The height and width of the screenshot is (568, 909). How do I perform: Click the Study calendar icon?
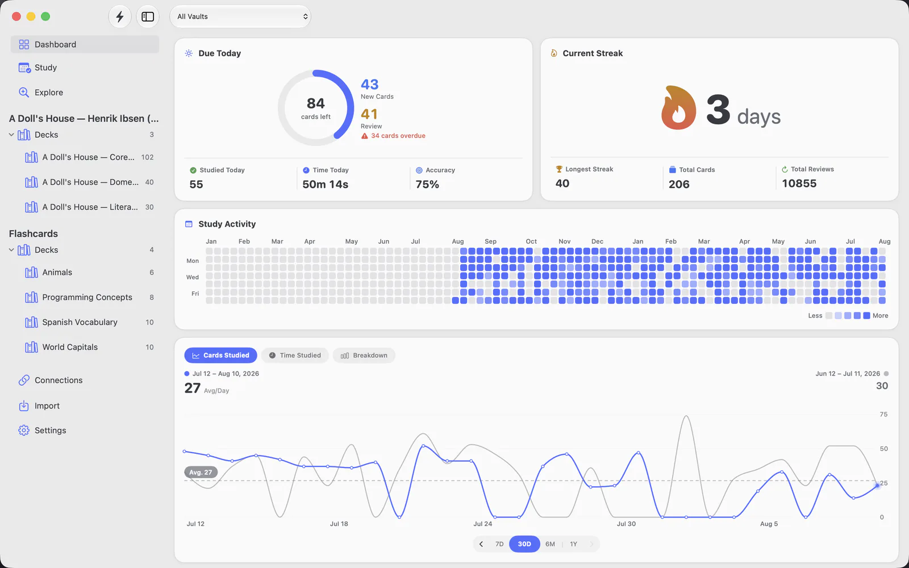click(x=24, y=68)
